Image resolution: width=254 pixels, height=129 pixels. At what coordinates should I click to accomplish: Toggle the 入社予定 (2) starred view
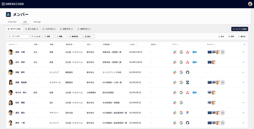click(49, 29)
